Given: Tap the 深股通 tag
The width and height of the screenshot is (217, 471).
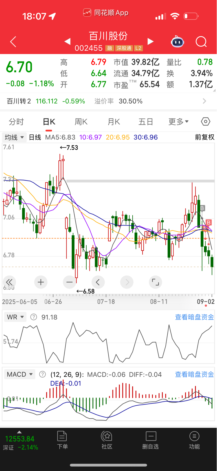Looking at the screenshot, I should pyautogui.click(x=124, y=48).
